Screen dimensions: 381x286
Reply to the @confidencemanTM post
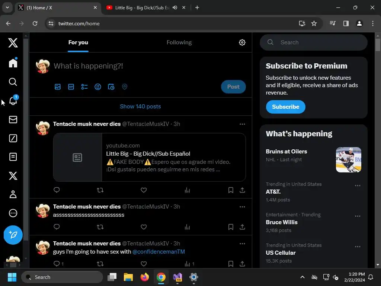(57, 264)
